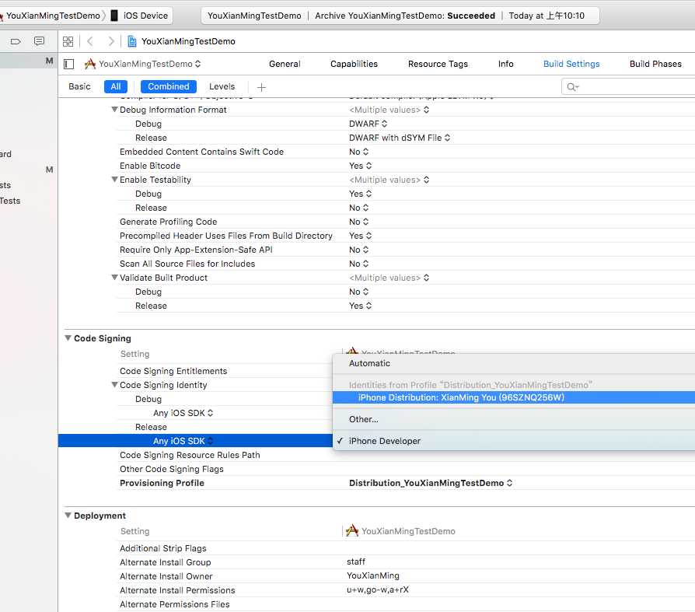Image resolution: width=695 pixels, height=612 pixels.
Task: Open Provisioning Profile Distribution popup
Action: (431, 483)
